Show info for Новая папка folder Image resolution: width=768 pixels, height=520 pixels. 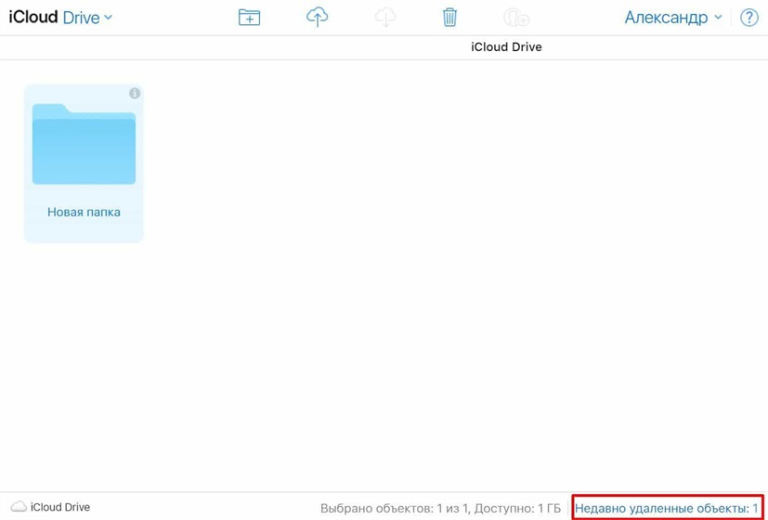coord(135,93)
